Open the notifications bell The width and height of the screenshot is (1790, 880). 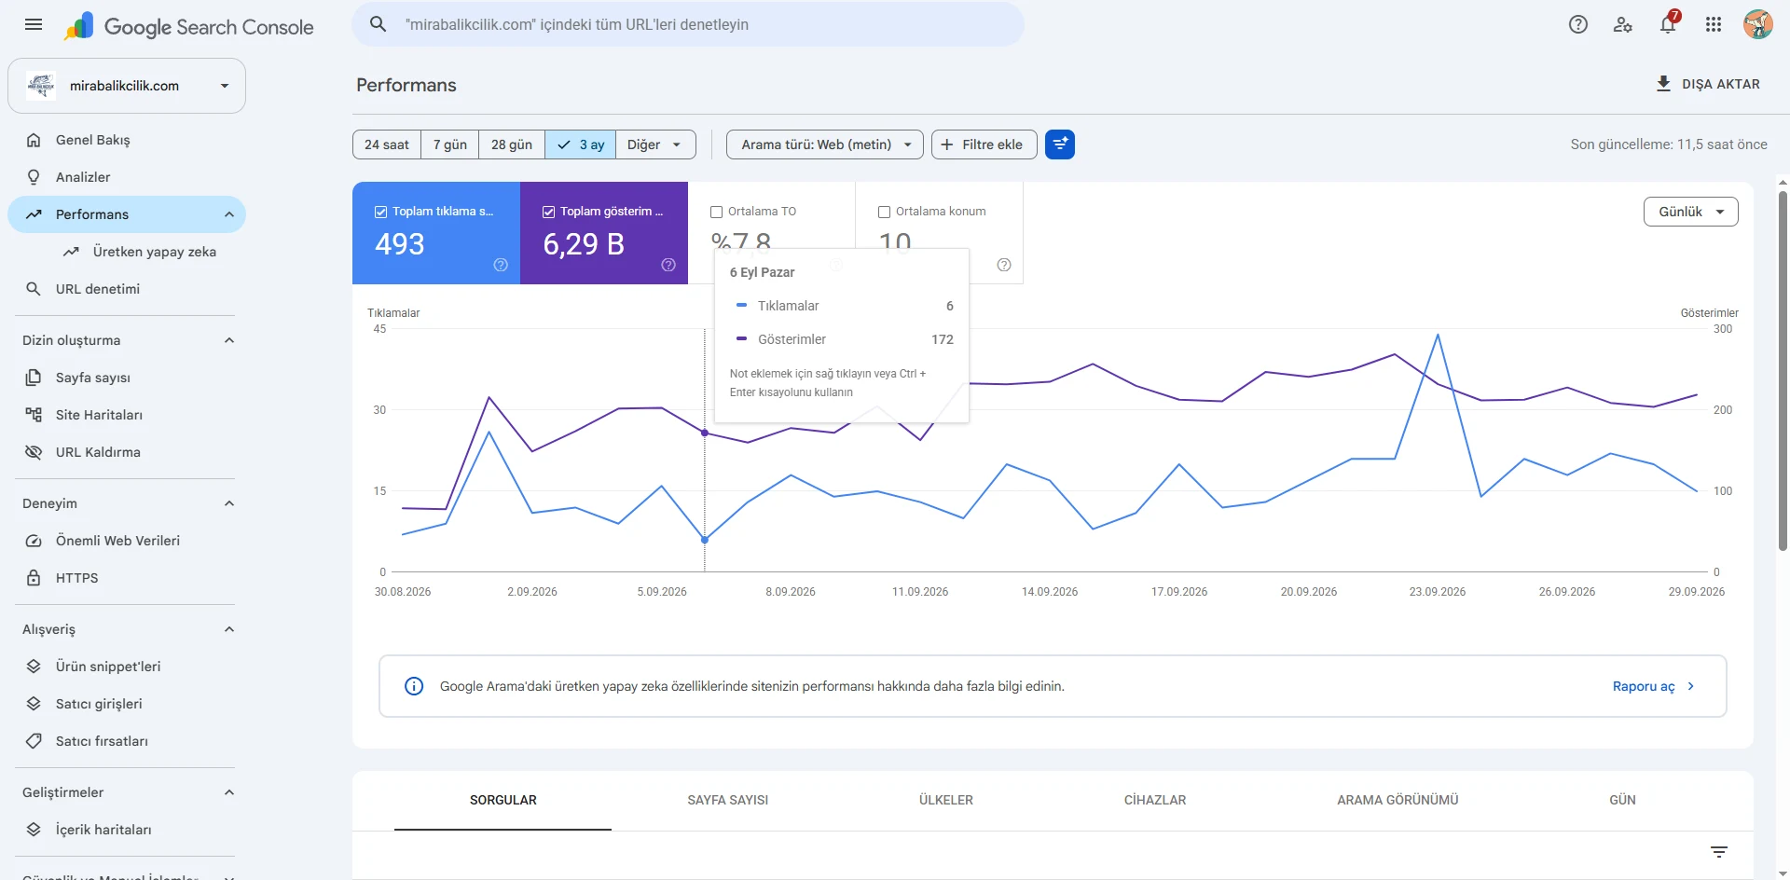(1668, 25)
